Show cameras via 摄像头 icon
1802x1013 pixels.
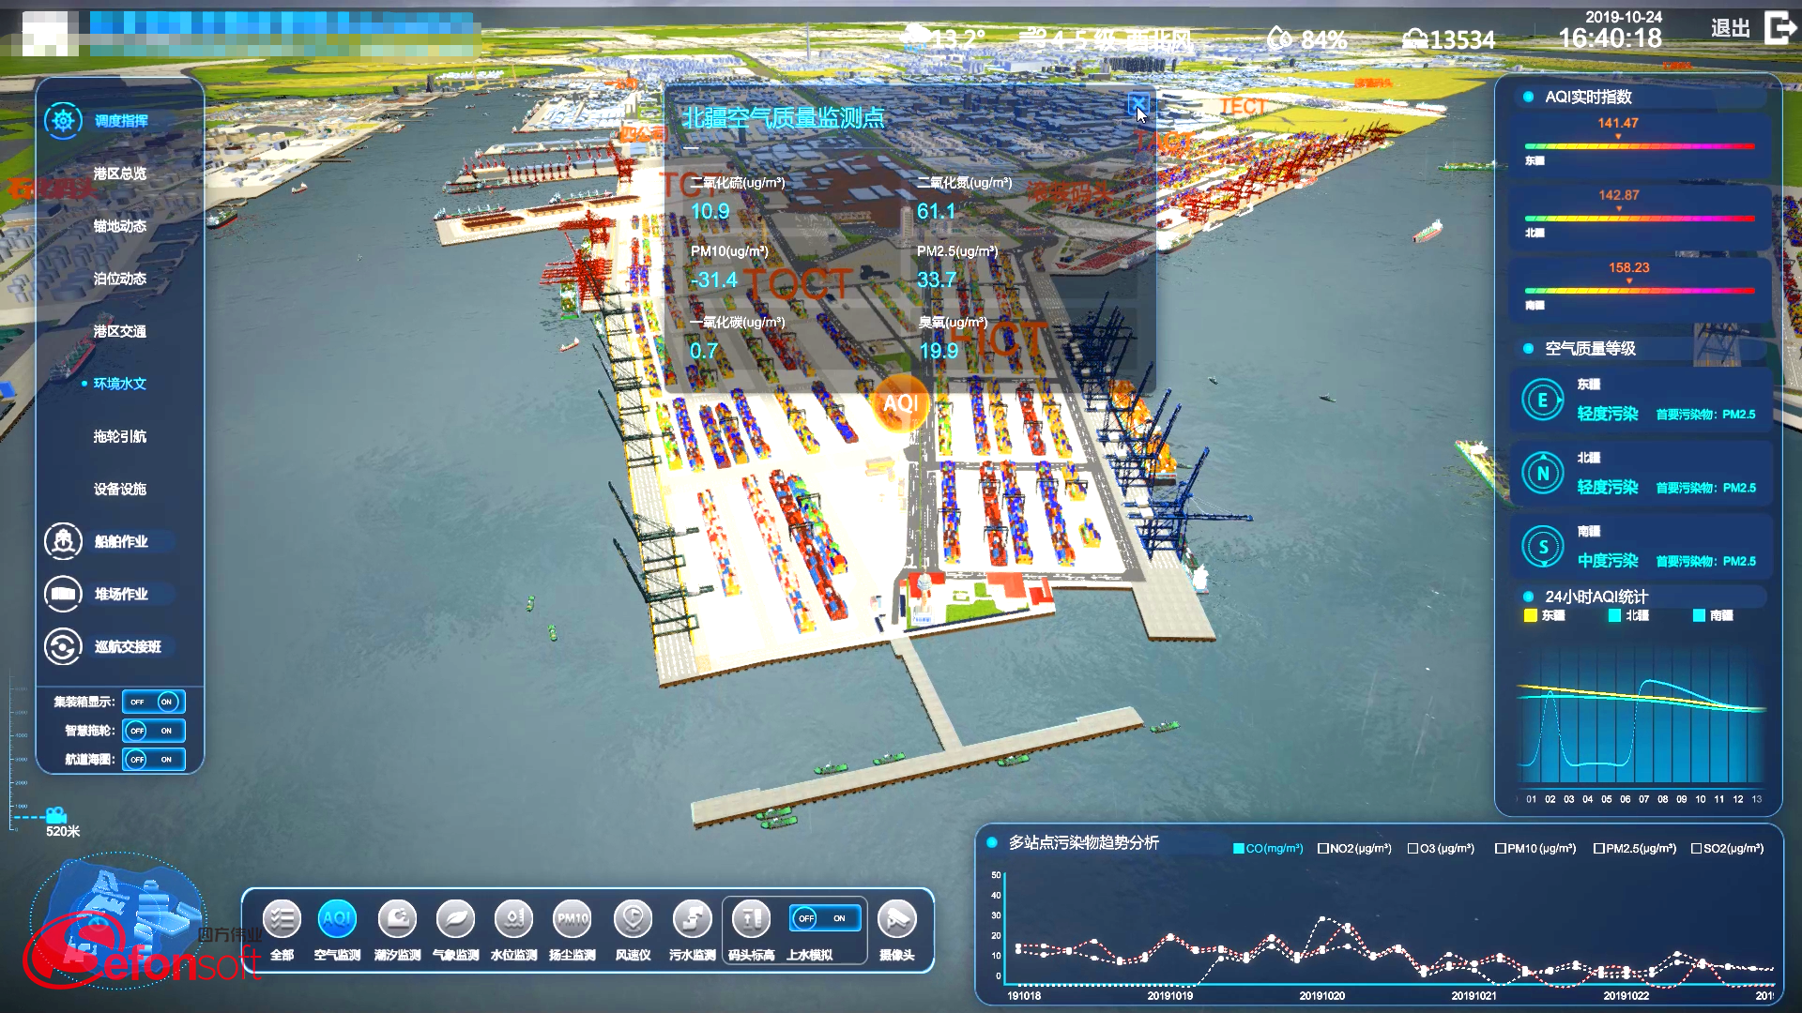click(x=896, y=919)
